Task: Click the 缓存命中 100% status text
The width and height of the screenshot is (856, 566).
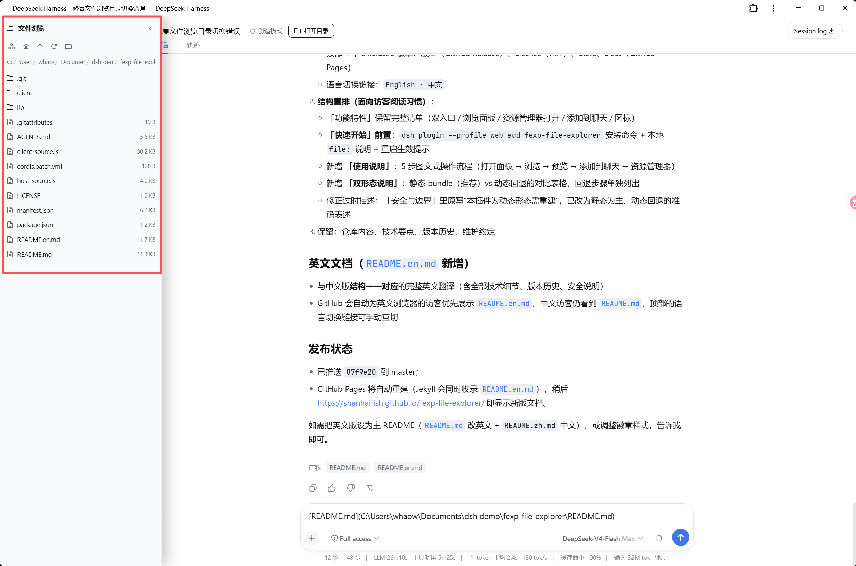Action: pyautogui.click(x=580, y=558)
